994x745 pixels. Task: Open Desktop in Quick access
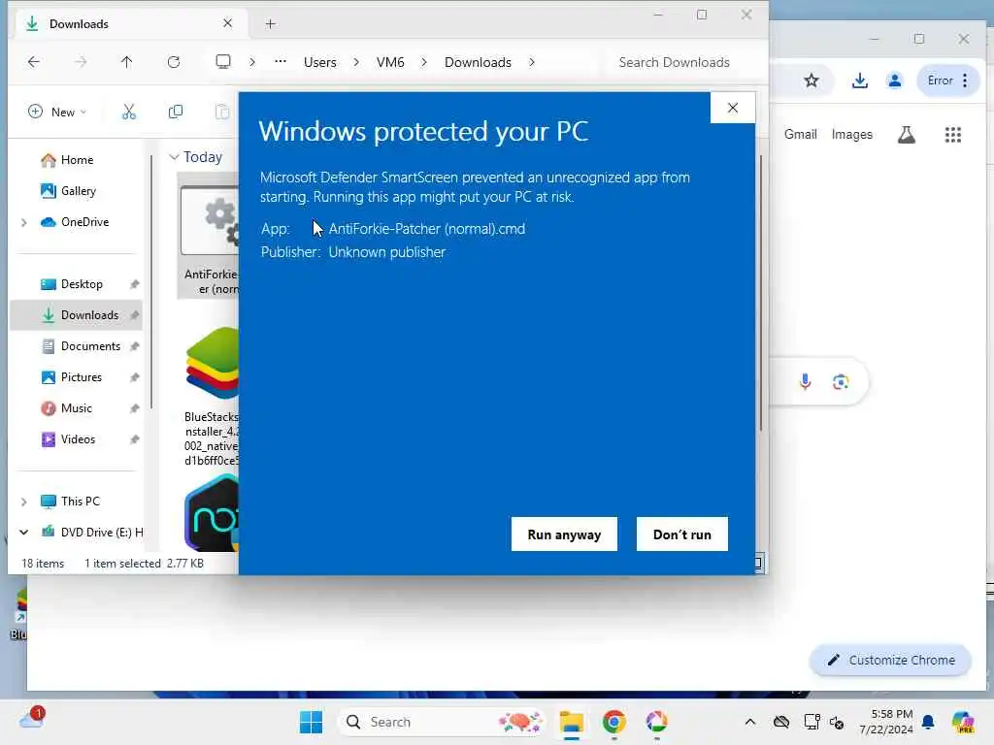tap(82, 284)
